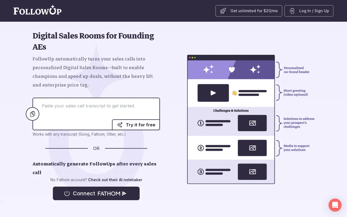Image resolution: width=347 pixels, height=217 pixels.
Task: Click the power icon on the Connect button
Action: tap(67, 193)
